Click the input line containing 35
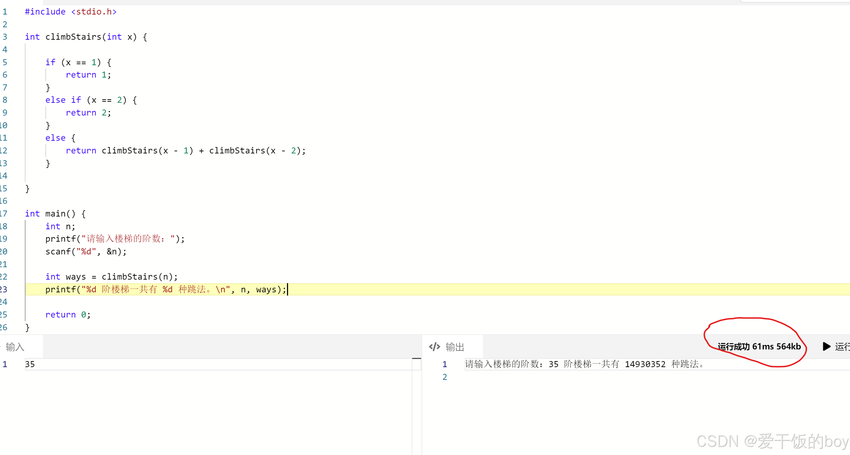The height and width of the screenshot is (455, 850). (x=30, y=364)
